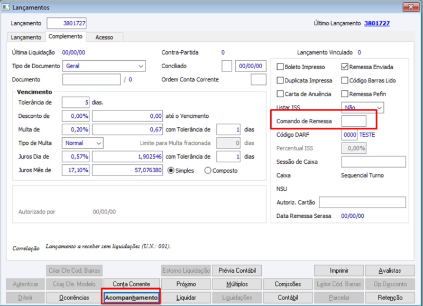The height and width of the screenshot is (306, 423).
Task: Switch to the Lançamento tab
Action: point(26,37)
